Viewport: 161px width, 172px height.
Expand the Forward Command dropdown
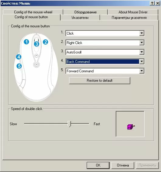tap(142, 71)
